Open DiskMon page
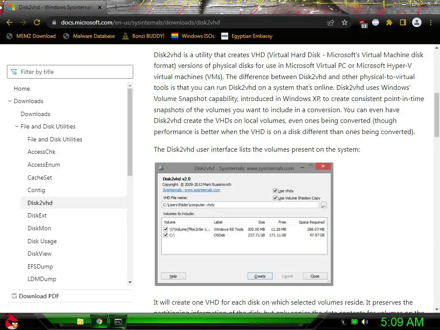The width and height of the screenshot is (440, 330). coord(39,229)
